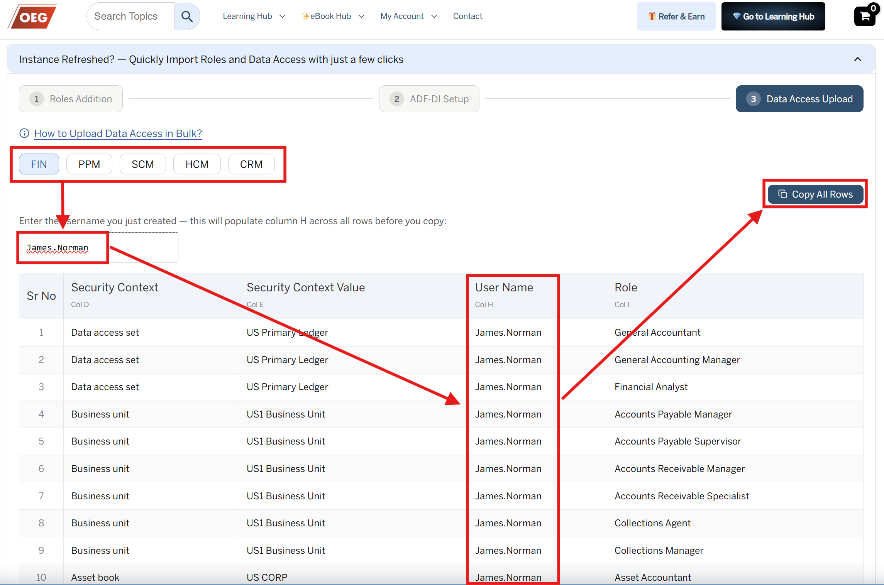Click the username field containing James.Norman
The image size is (884, 585).
coord(98,247)
